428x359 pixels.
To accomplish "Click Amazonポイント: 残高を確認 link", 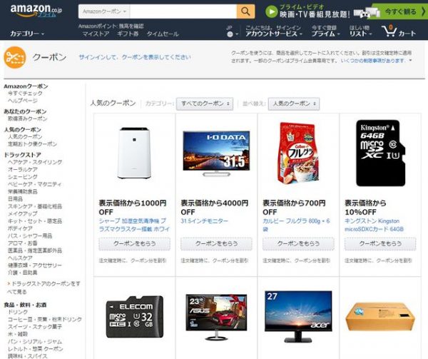I will (x=111, y=26).
